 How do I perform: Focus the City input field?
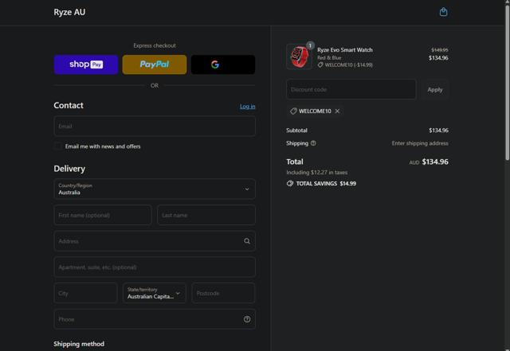(85, 293)
